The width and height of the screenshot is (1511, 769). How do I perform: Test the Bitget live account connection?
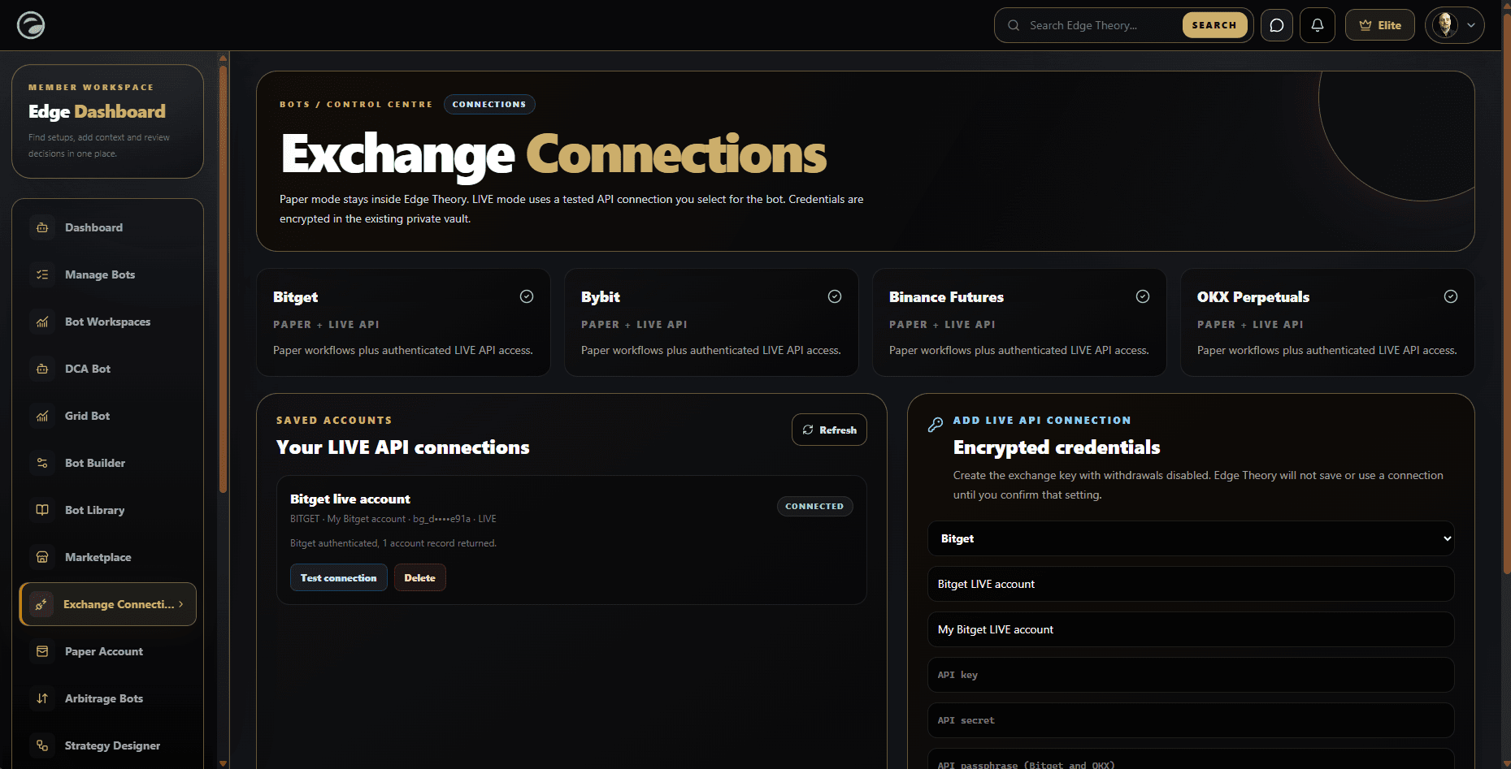click(339, 577)
